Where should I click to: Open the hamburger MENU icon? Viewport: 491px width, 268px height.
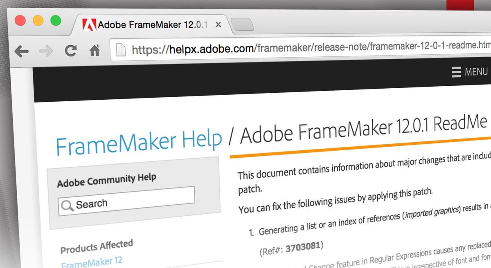click(x=456, y=73)
